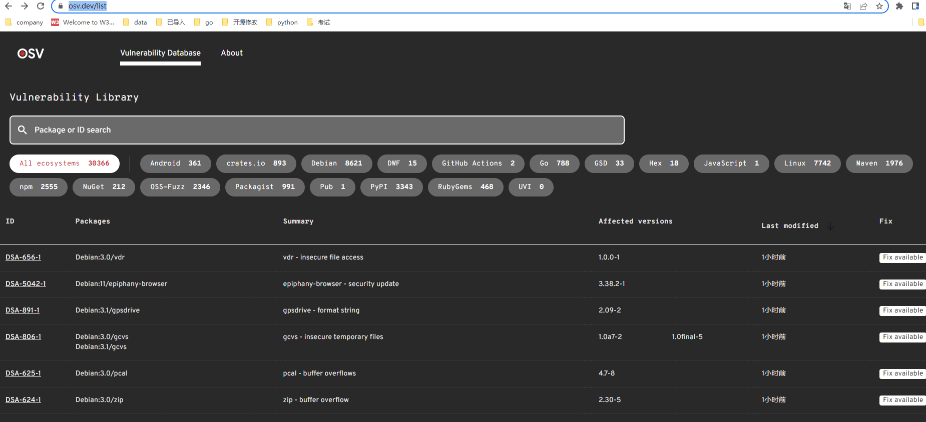Open the DSA-5042-1 vulnerability link
The height and width of the screenshot is (422, 926).
[x=26, y=283]
